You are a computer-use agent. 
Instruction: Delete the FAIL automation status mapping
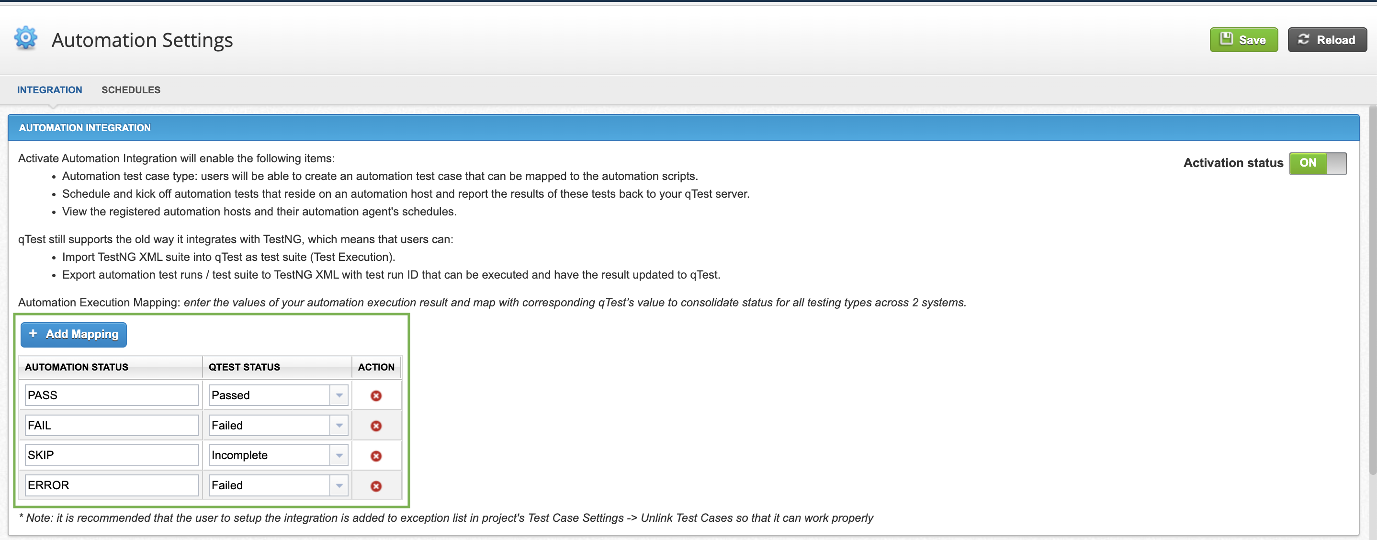coord(376,425)
